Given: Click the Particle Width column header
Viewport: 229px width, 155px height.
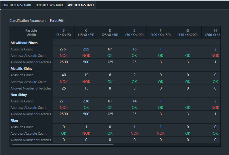Looking at the screenshot, I should coord(31,33).
